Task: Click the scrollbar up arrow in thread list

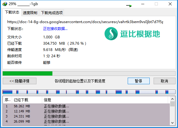Action: (x=172, y=99)
